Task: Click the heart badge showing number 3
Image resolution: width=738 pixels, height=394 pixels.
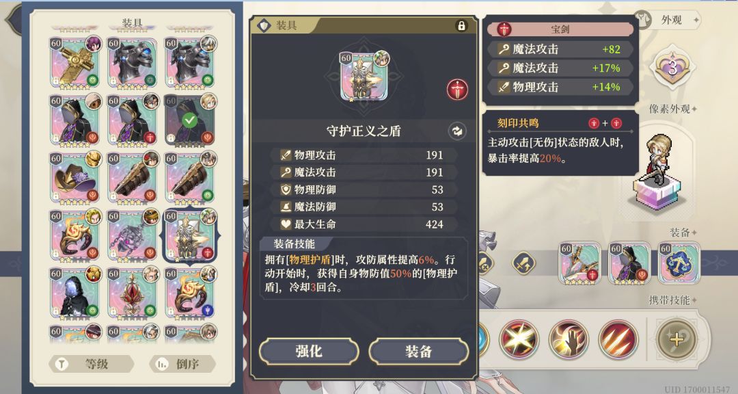Action: point(672,68)
